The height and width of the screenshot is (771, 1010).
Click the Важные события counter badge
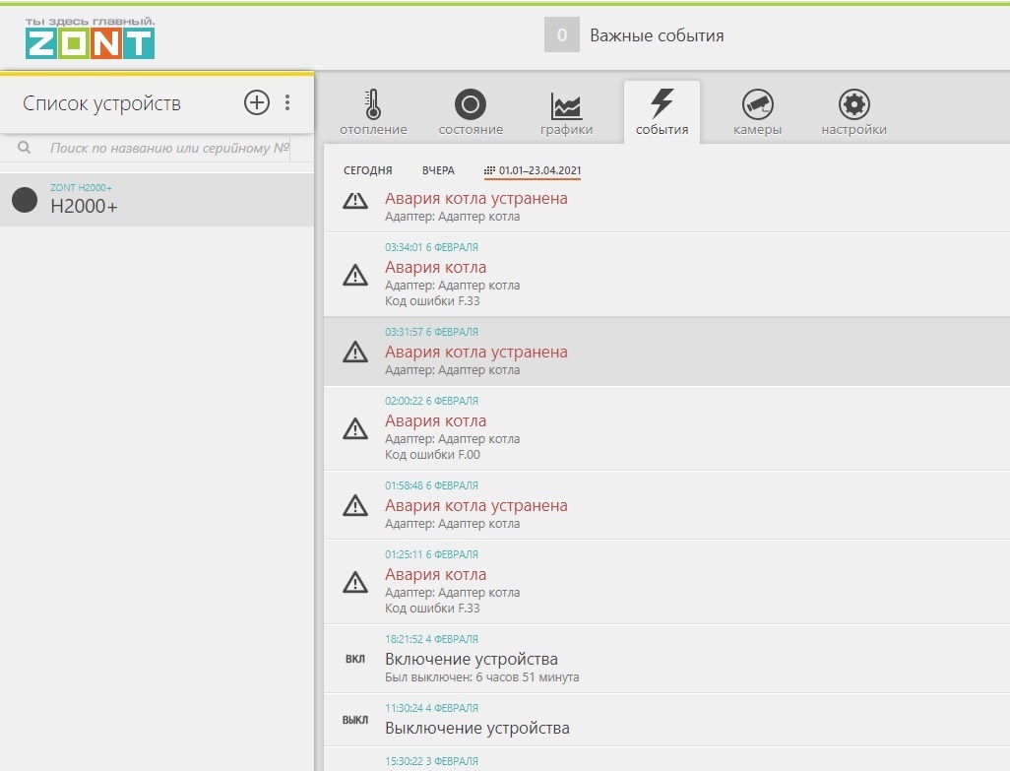pyautogui.click(x=561, y=35)
